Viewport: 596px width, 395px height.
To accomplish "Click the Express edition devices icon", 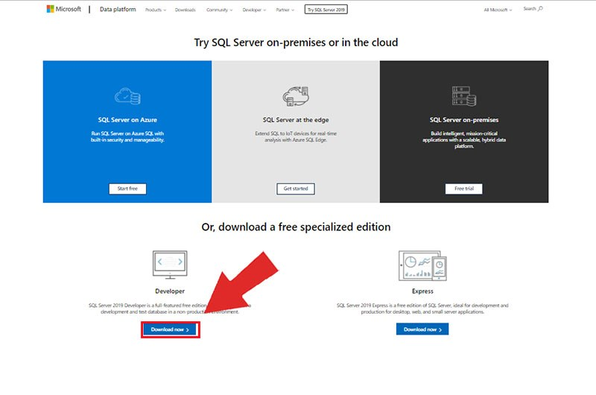I will pos(422,264).
